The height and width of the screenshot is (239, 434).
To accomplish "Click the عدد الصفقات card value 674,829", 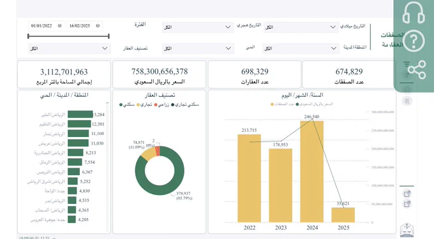I will [x=349, y=71].
